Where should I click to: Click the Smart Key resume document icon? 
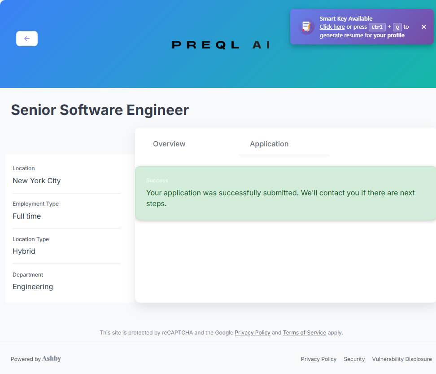[x=306, y=26]
